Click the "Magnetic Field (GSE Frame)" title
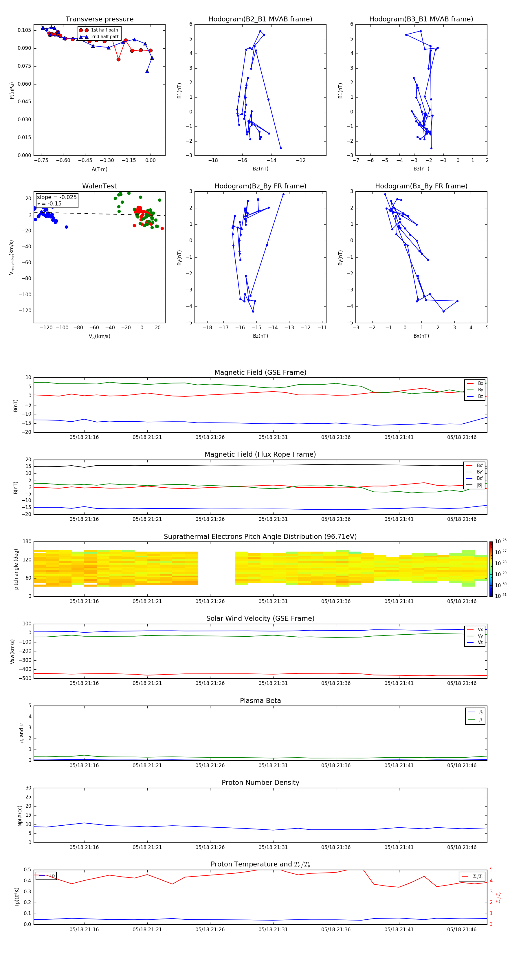This screenshot has width=521, height=955. coord(260,372)
